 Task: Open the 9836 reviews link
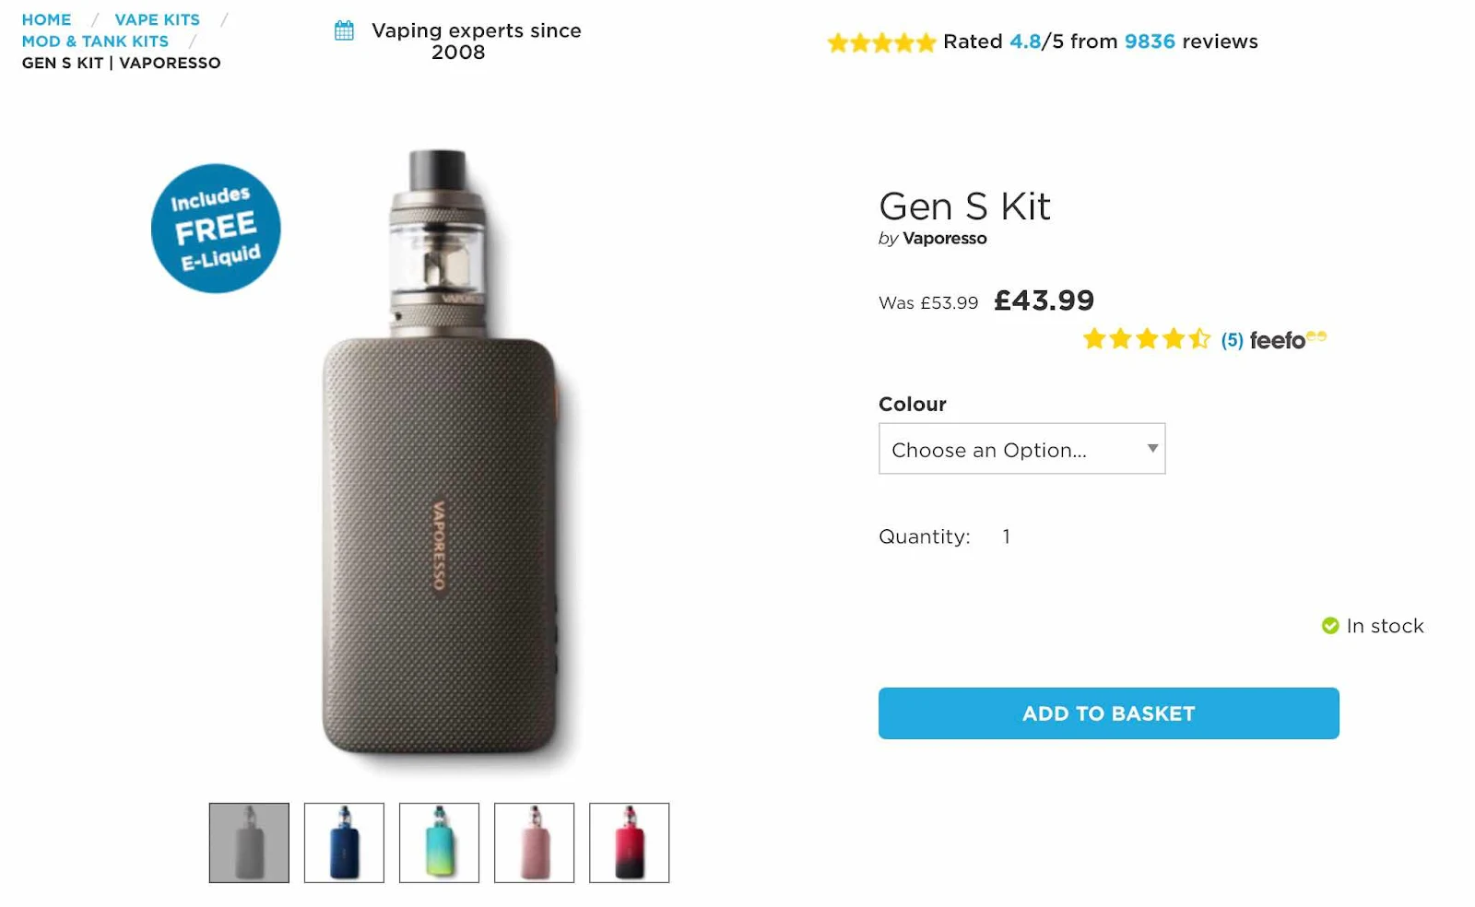click(1150, 41)
